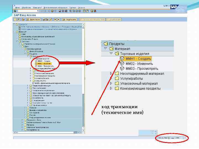The width and height of the screenshot is (199, 149).
Task: Open the Фавориты menu in menu bar
Action: (37, 8)
